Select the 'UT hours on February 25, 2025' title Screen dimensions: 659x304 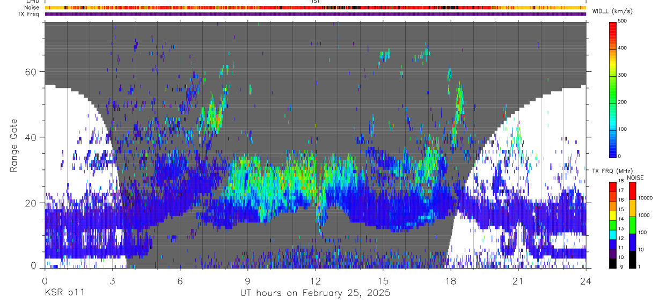[315, 293]
